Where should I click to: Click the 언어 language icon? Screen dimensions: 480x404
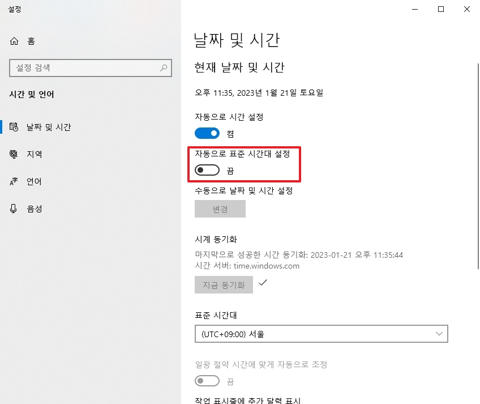pyautogui.click(x=14, y=181)
